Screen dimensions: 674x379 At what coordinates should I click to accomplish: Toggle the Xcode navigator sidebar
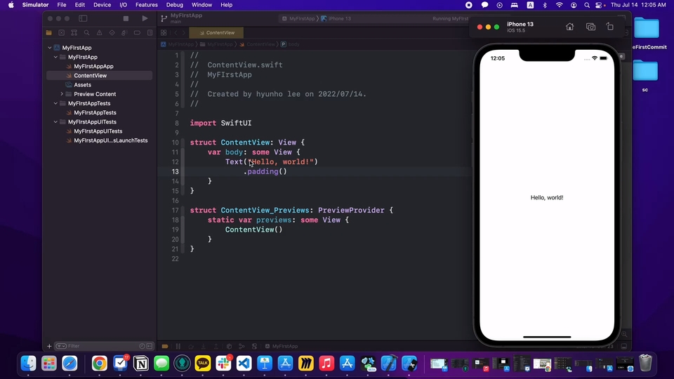coord(83,18)
